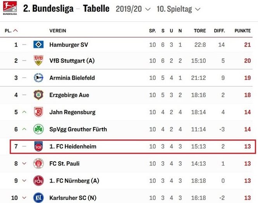This screenshot has width=258, height=203.
Task: Toggle sort order on PL. column
Action: tap(11, 30)
